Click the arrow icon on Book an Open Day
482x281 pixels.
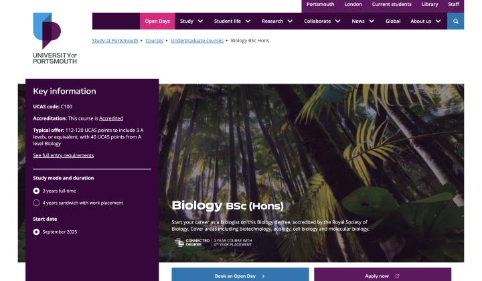264,276
